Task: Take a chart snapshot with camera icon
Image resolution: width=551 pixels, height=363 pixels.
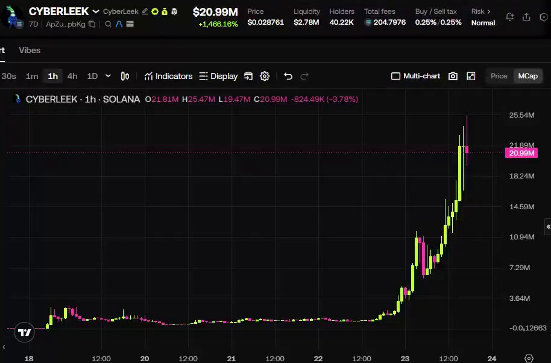Action: click(453, 76)
